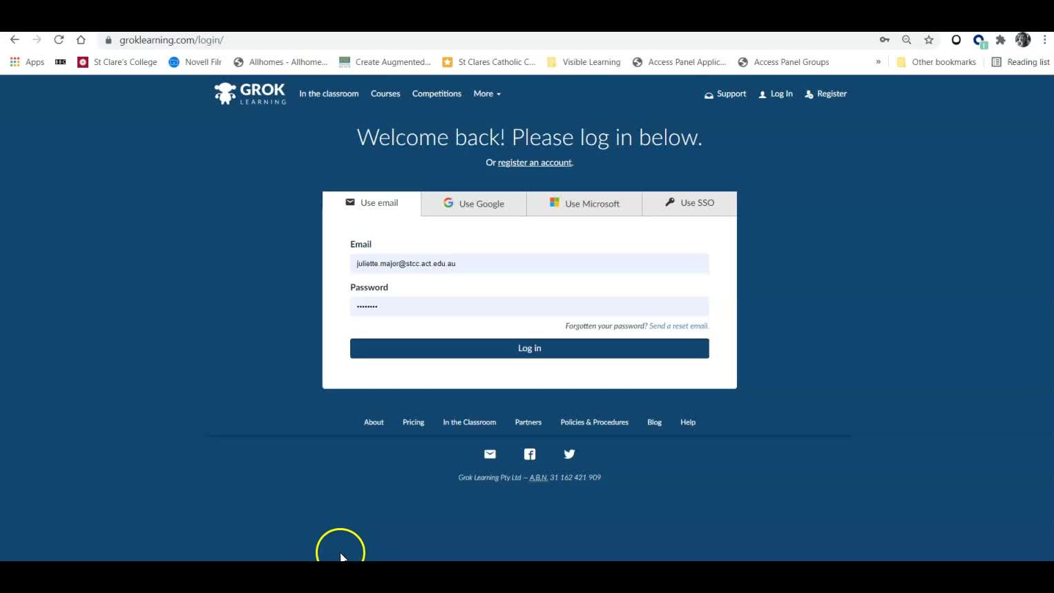Open the Facebook page via footer icon
The width and height of the screenshot is (1054, 593).
(529, 454)
